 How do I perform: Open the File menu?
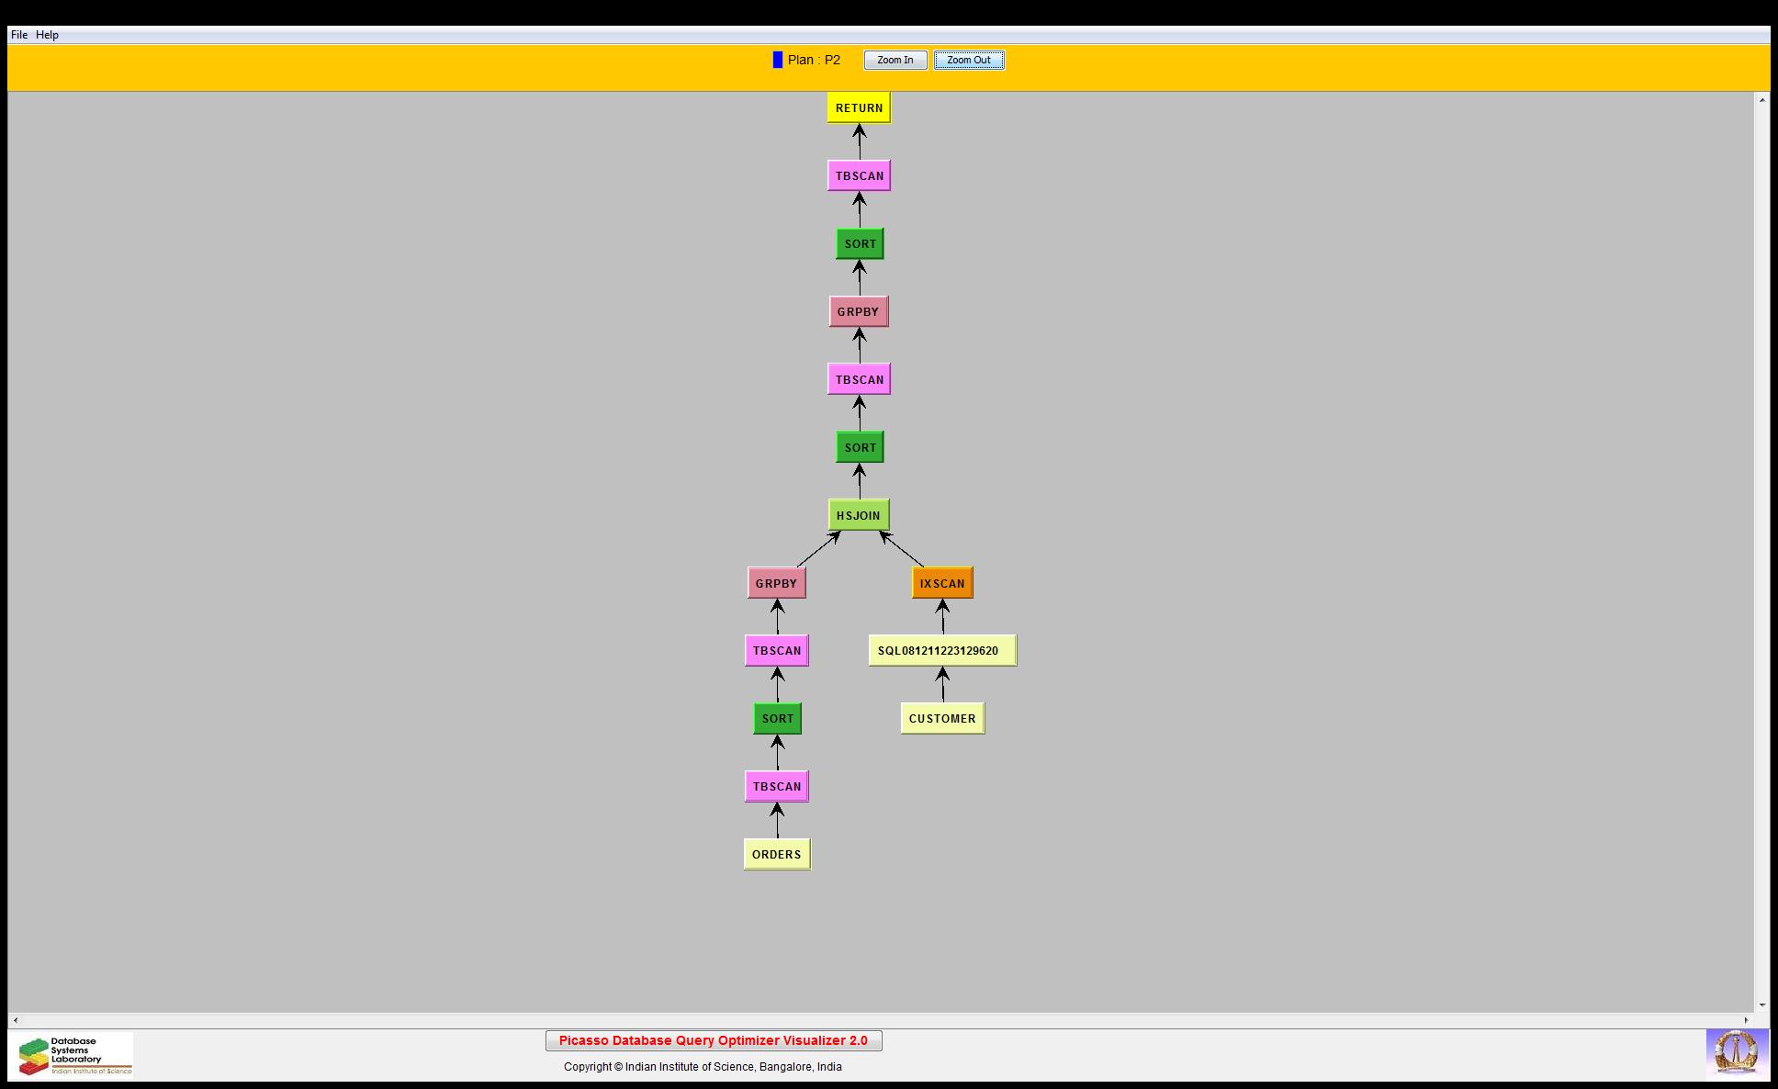[19, 35]
